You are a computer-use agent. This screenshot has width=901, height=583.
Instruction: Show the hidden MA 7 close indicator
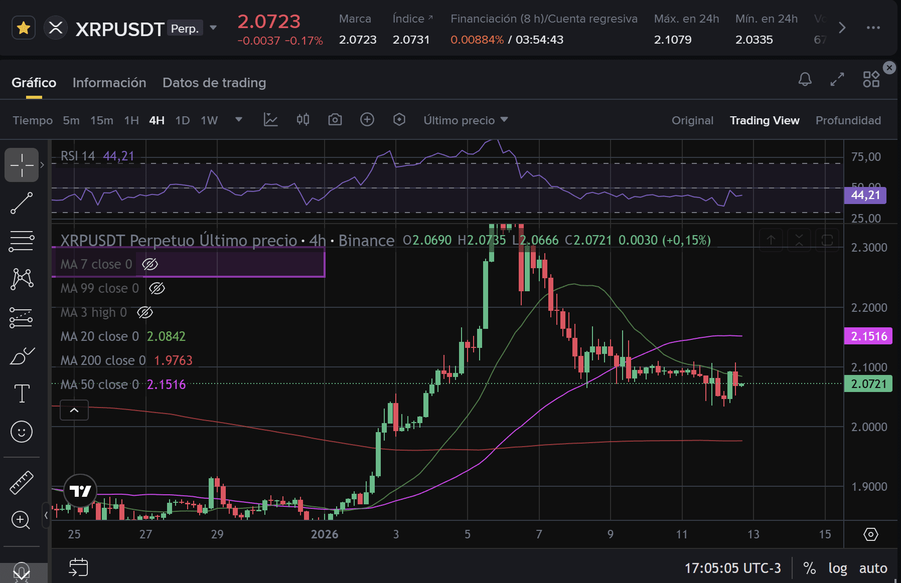click(150, 264)
